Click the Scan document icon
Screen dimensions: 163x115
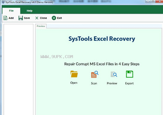[x=95, y=74]
